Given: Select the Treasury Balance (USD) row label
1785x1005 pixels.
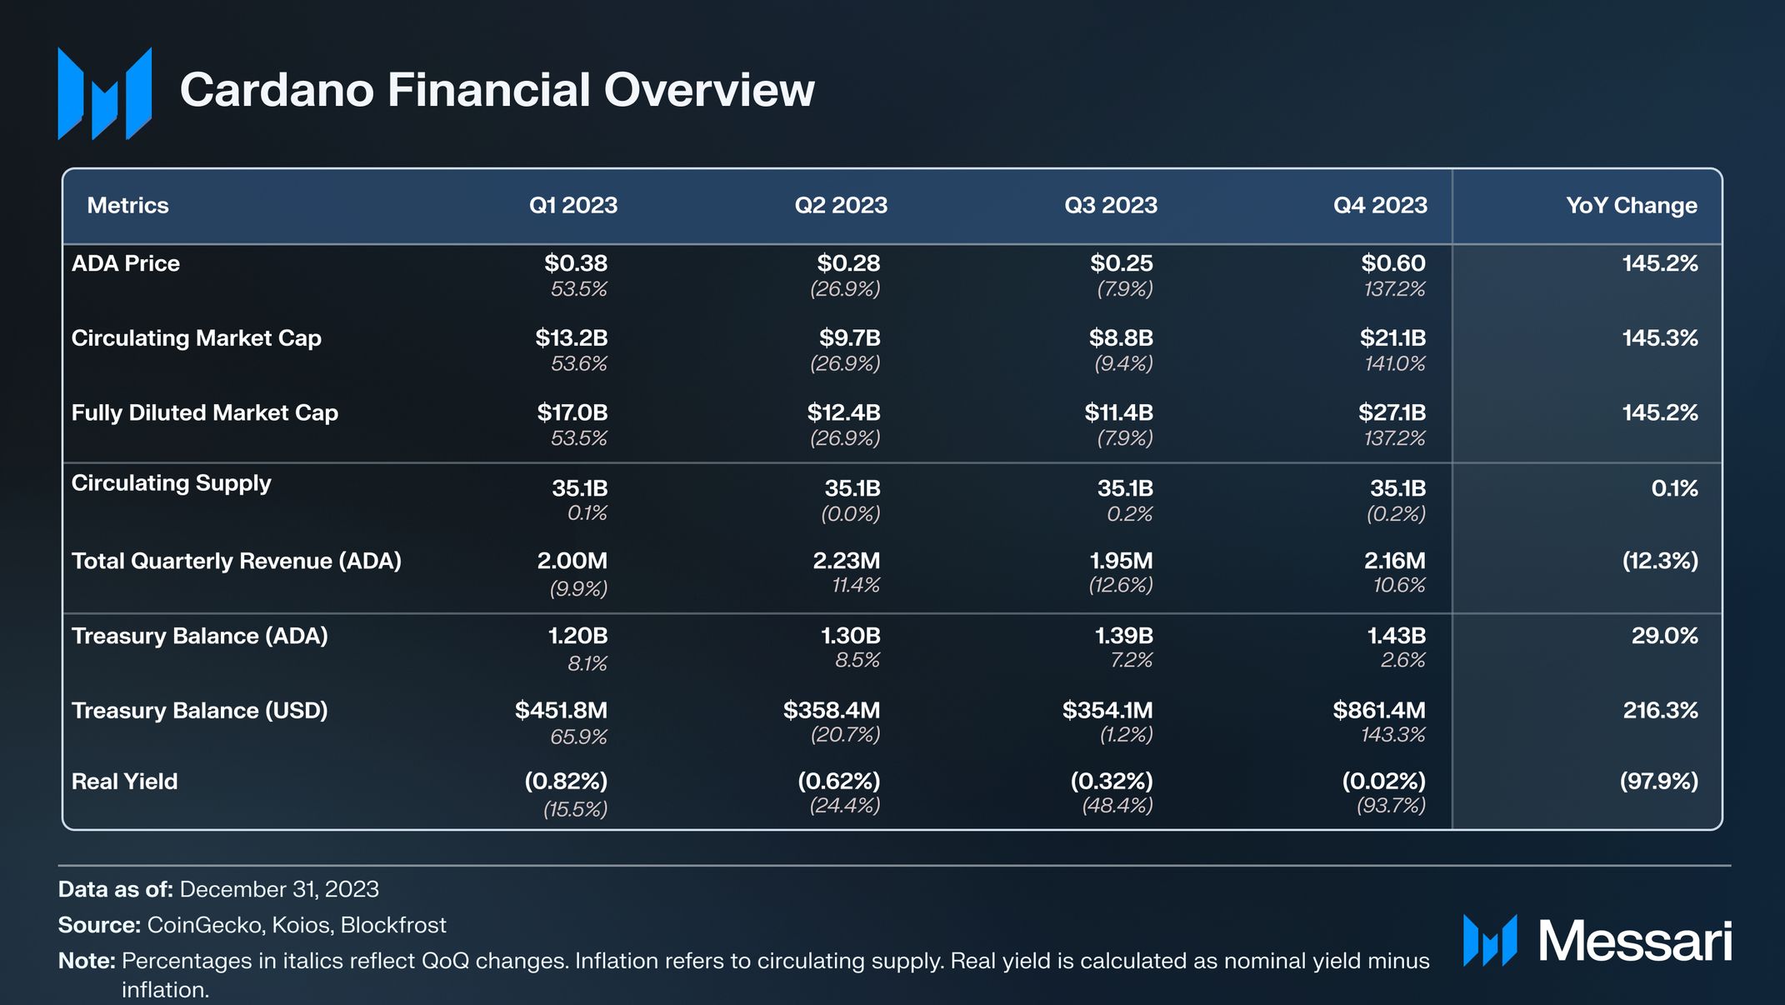Looking at the screenshot, I should coord(199,711).
